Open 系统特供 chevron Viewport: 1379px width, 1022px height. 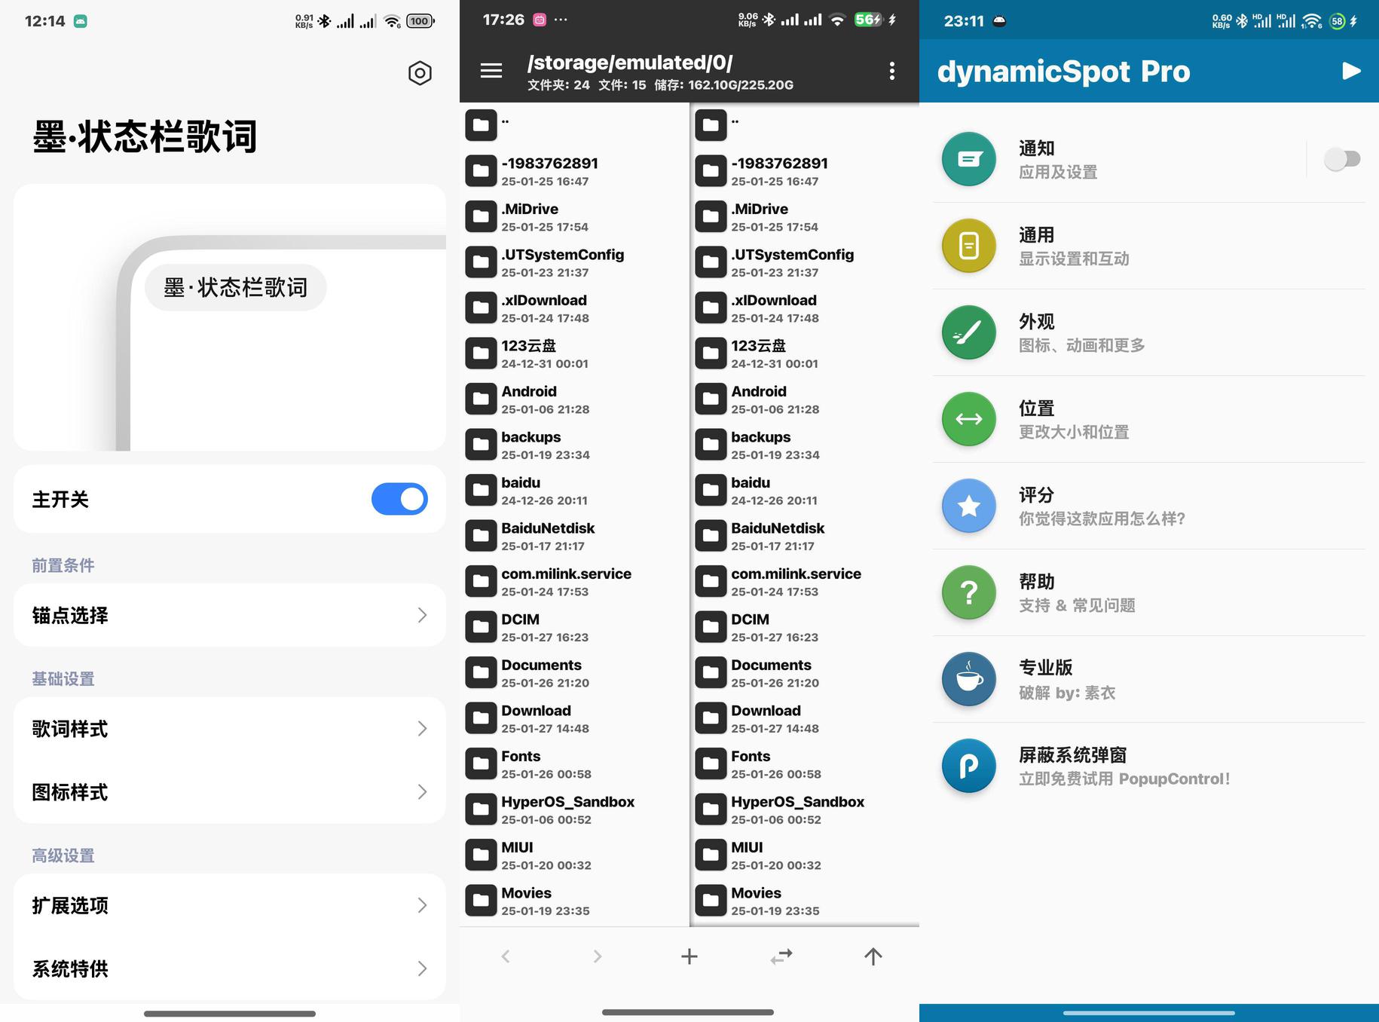[423, 968]
